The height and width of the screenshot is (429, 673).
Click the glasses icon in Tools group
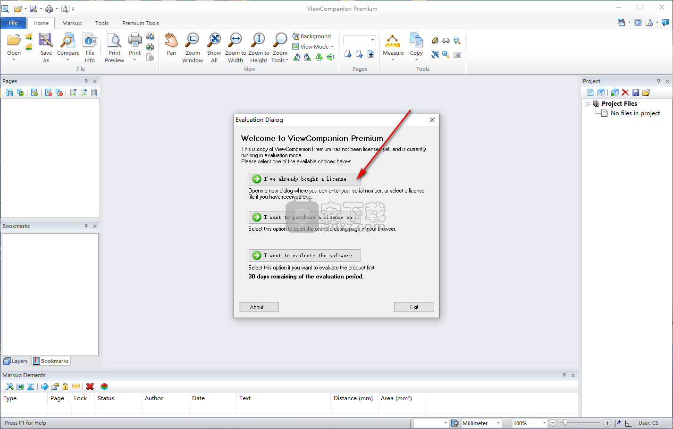[x=446, y=41]
